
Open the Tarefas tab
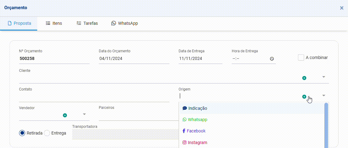click(x=87, y=23)
